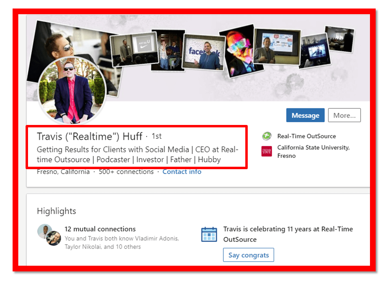Viewport: 385px width, 286px height.
Task: Click the Fresno State university logo
Action: click(x=266, y=152)
